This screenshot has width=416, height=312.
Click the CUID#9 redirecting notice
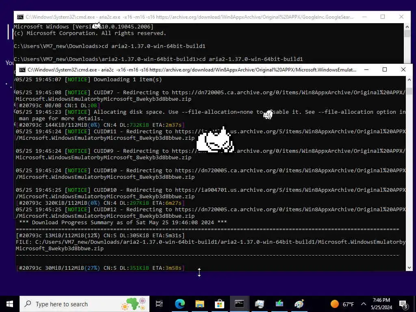coord(211,154)
